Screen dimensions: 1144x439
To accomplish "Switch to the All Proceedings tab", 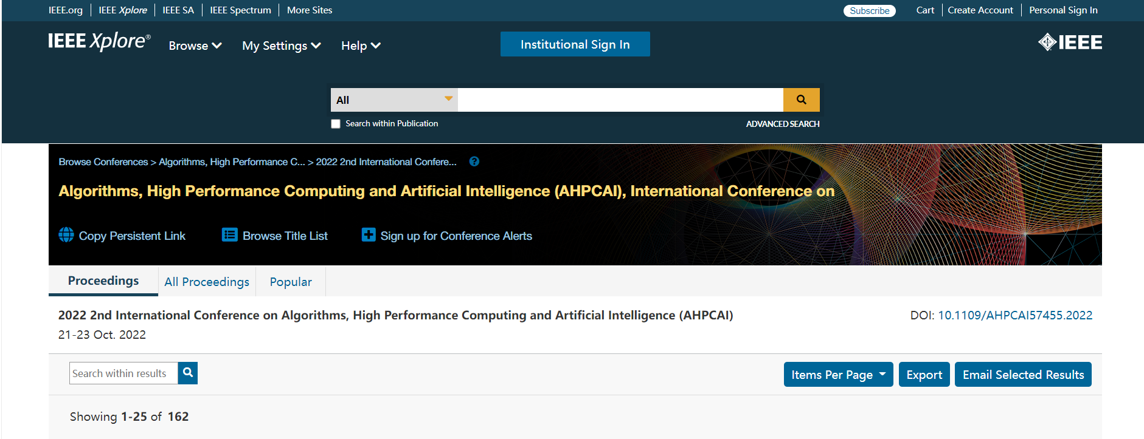I will 207,282.
